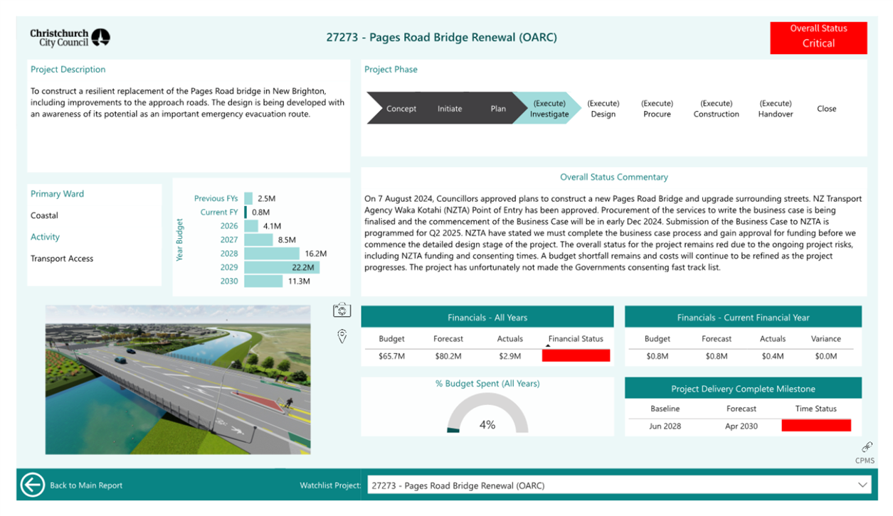Screen dimensions: 893x516
Task: Click the 22.2M label on the 2029 bar
Action: pyautogui.click(x=303, y=267)
